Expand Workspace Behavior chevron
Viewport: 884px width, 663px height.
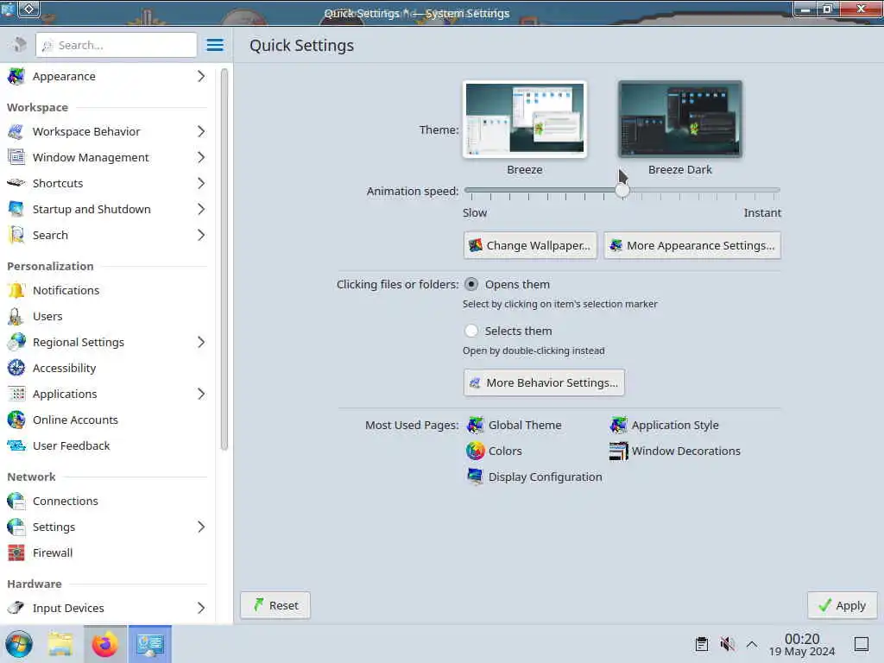201,131
